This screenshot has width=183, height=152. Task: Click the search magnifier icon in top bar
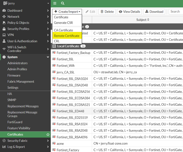63,3
